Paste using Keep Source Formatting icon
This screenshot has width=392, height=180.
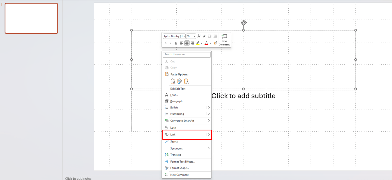click(x=173, y=81)
